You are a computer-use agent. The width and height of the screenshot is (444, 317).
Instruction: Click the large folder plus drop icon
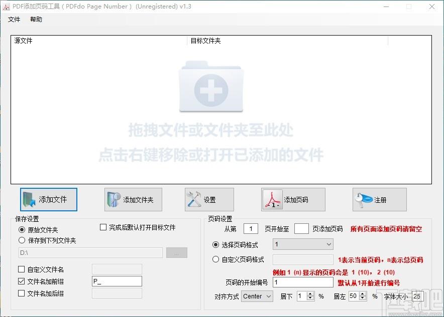(x=211, y=87)
